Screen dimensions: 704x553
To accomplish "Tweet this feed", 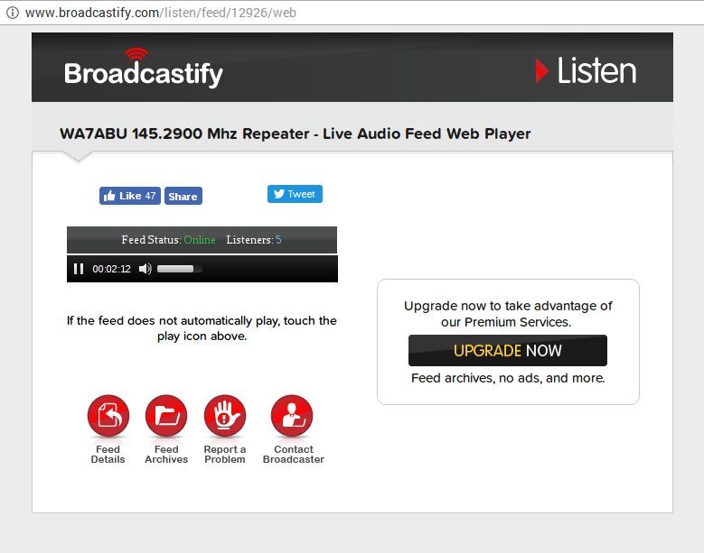I will (x=295, y=194).
